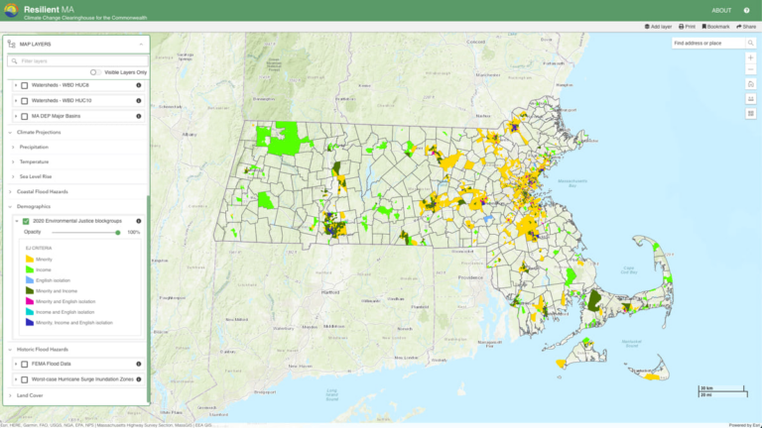Viewport: 762px width, 428px height.
Task: Collapse the Map Layers panel chevron
Action: 141,45
